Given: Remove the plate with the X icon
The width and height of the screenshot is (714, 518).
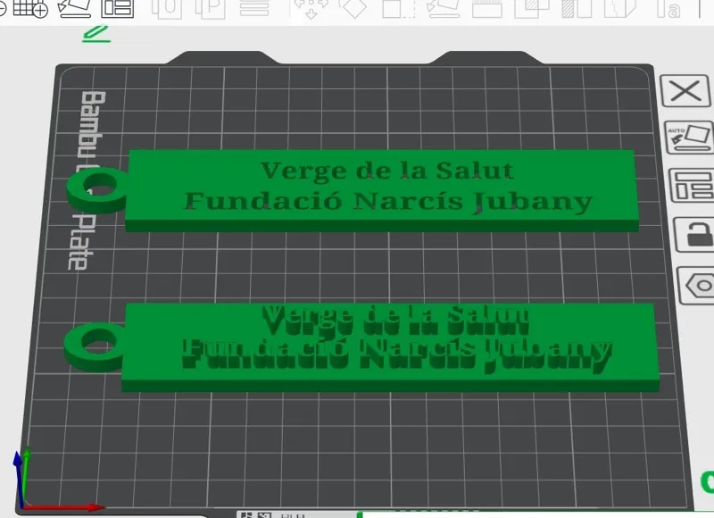Looking at the screenshot, I should click(685, 91).
